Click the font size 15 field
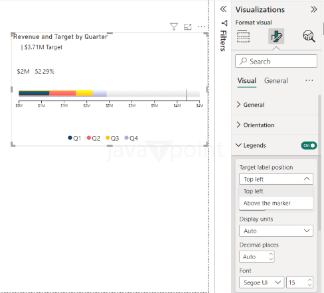324x293 pixels. (299, 282)
